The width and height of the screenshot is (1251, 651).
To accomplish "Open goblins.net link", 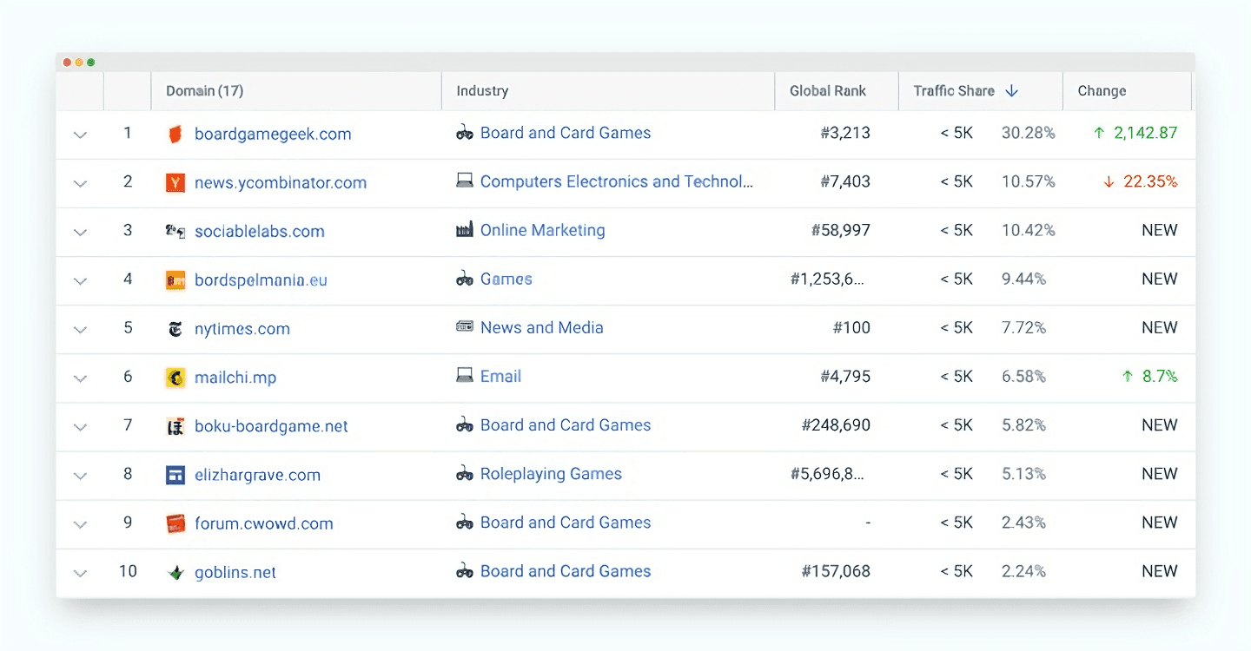I will [x=235, y=572].
